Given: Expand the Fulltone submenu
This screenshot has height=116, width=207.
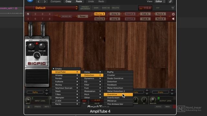Looking at the screenshot, I should point(66,82).
